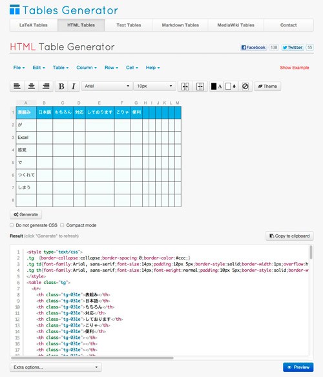Switch to the MediaWiki Tables tab
The image size is (323, 377).
pos(236,25)
